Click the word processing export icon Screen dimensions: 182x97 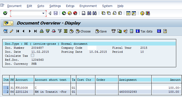coord(113,31)
